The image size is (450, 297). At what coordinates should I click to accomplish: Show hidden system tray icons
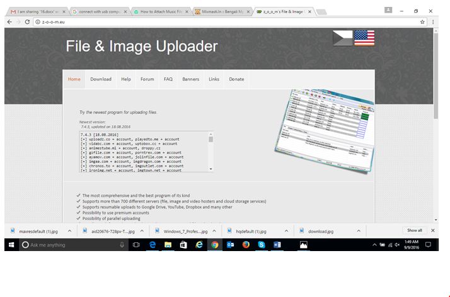tap(374, 245)
